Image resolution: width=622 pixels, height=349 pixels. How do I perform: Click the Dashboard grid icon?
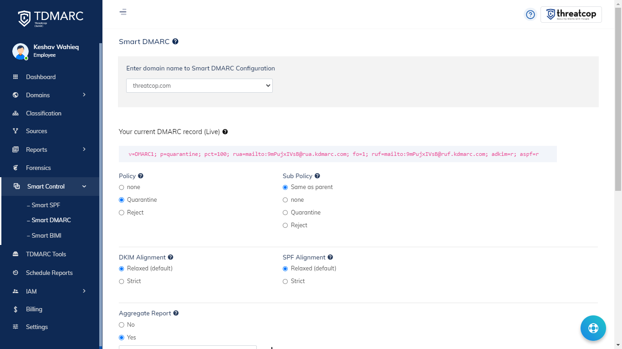15,77
